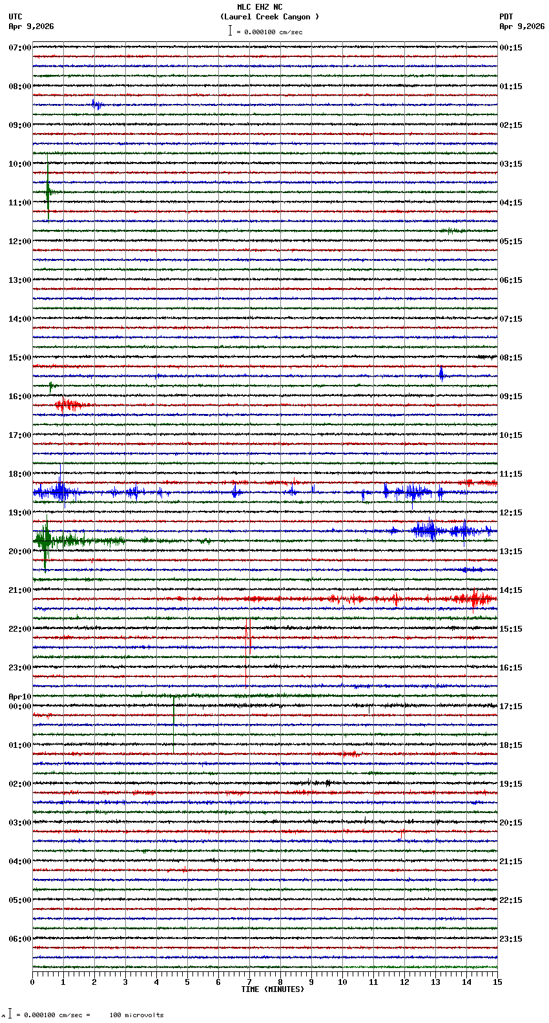Select the 12:15 PDT row label
Image resolution: width=549 pixels, height=1023 pixels.
pyautogui.click(x=511, y=513)
